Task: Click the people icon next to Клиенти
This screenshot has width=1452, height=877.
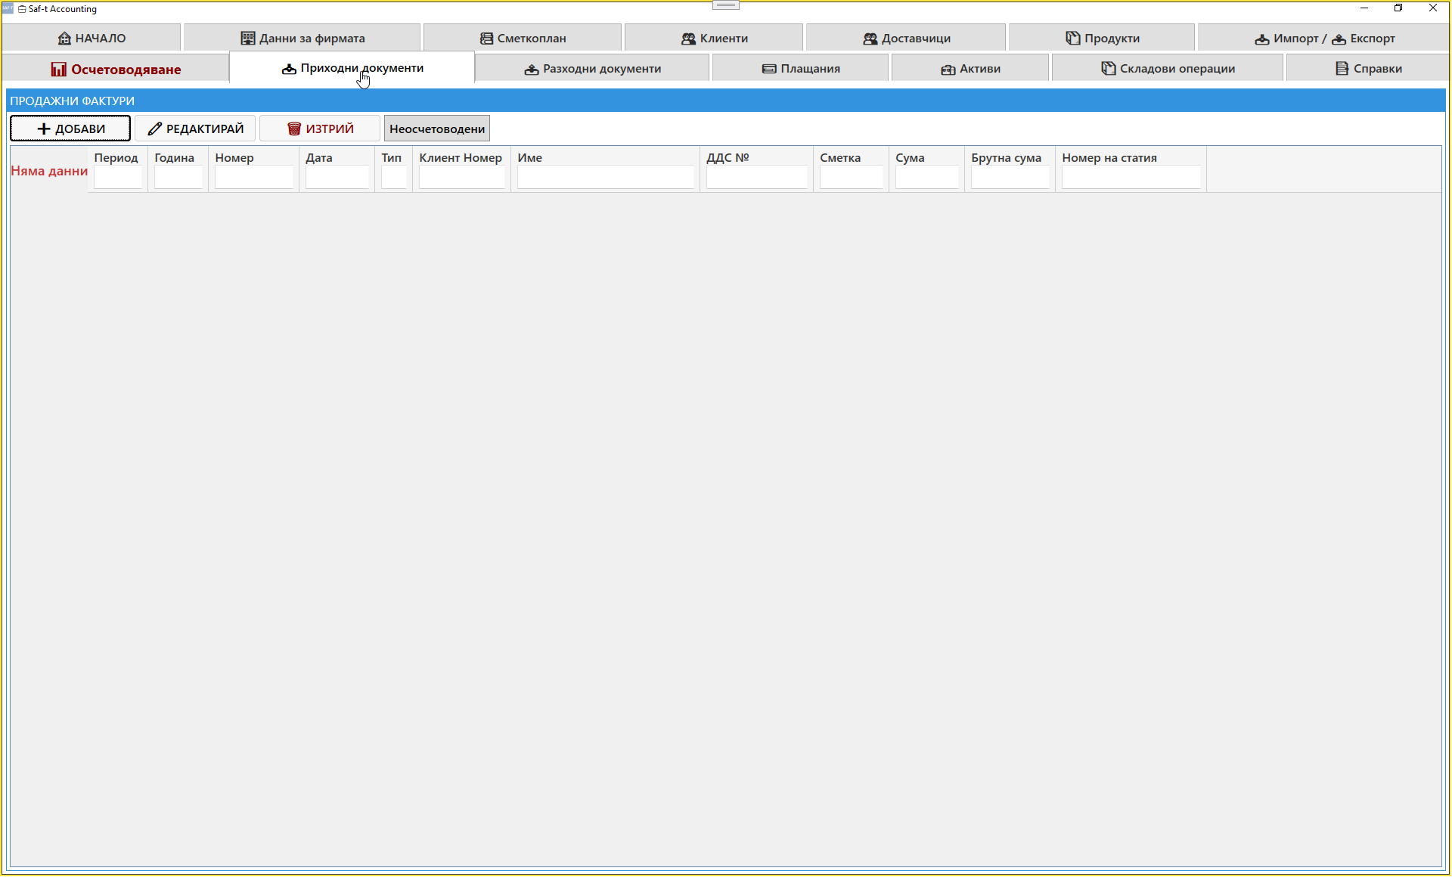Action: pyautogui.click(x=688, y=39)
